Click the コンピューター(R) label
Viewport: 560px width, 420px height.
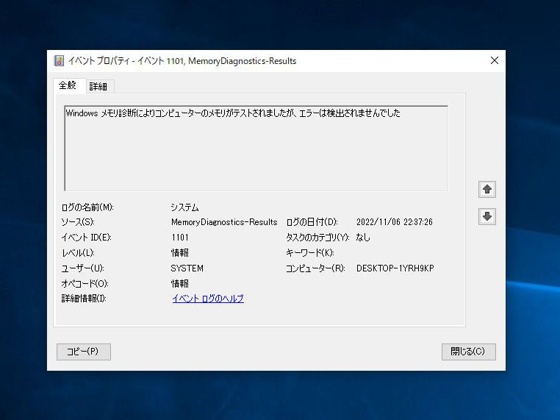click(315, 268)
